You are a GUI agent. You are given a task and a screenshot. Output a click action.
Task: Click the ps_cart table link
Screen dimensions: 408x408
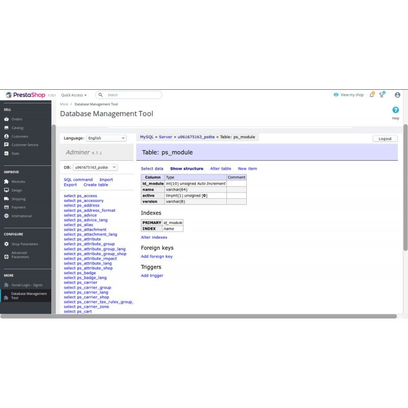coord(85,312)
